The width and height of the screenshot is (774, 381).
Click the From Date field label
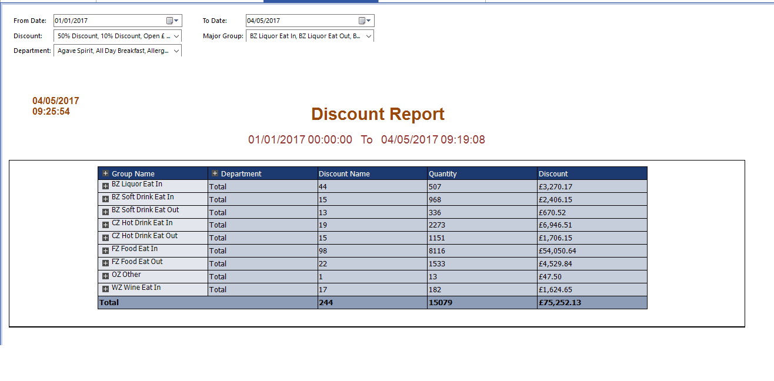point(29,21)
